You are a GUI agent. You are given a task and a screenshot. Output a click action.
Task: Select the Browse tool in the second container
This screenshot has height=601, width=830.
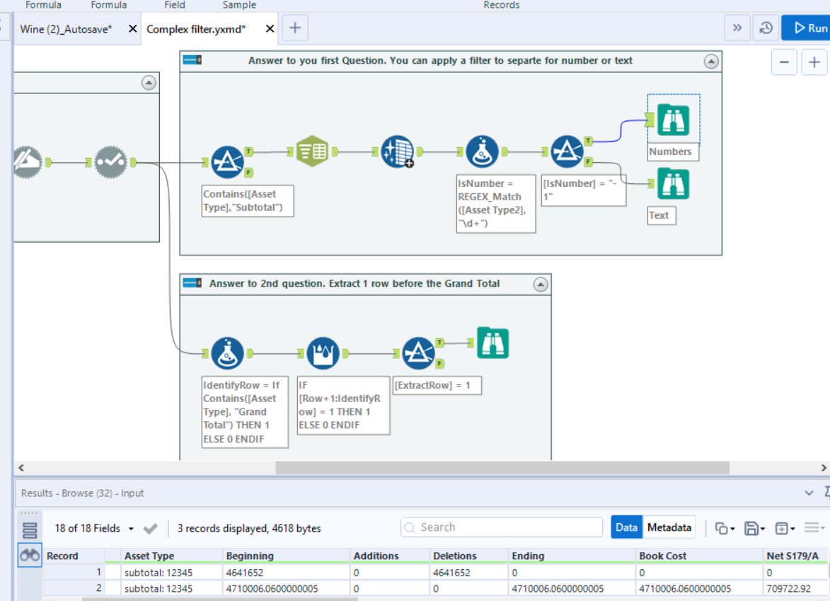[492, 343]
